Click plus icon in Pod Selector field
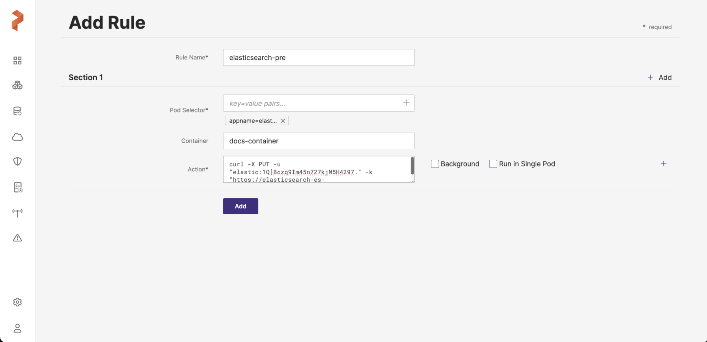This screenshot has width=707, height=342. tap(406, 103)
